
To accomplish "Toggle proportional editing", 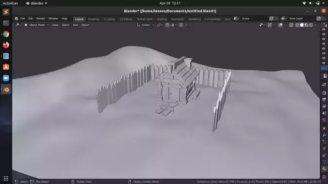I will pos(181,25).
